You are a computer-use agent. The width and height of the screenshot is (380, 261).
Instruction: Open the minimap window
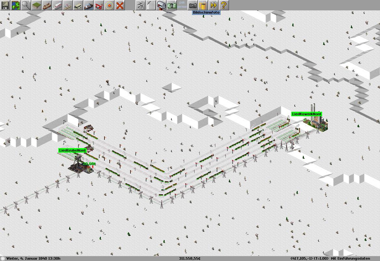(16, 5)
